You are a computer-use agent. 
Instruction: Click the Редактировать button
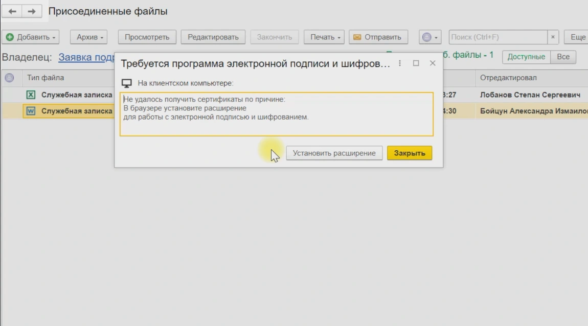pyautogui.click(x=213, y=37)
